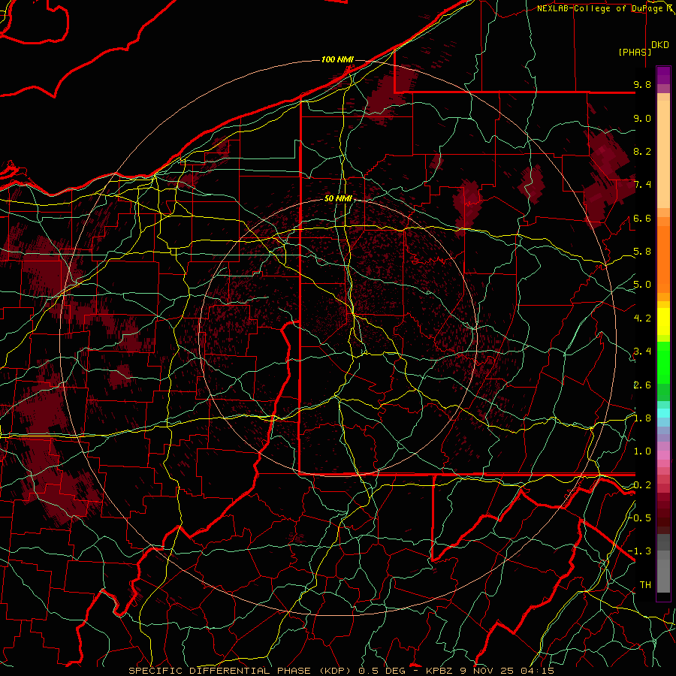Click the -0.5 scale value
This screenshot has width=676, height=676.
pyautogui.click(x=640, y=518)
